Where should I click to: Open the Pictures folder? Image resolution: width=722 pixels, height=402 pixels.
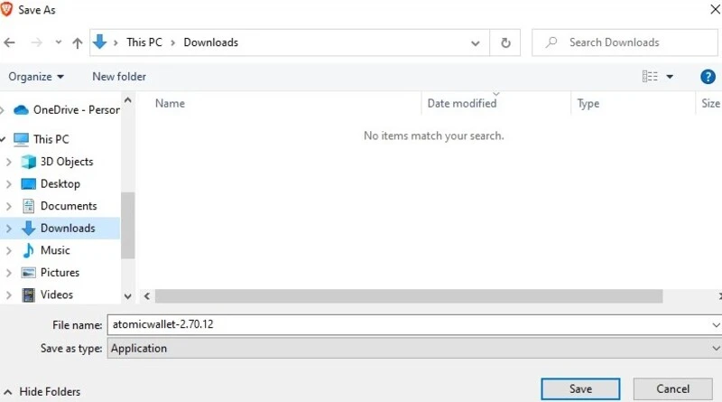60,272
